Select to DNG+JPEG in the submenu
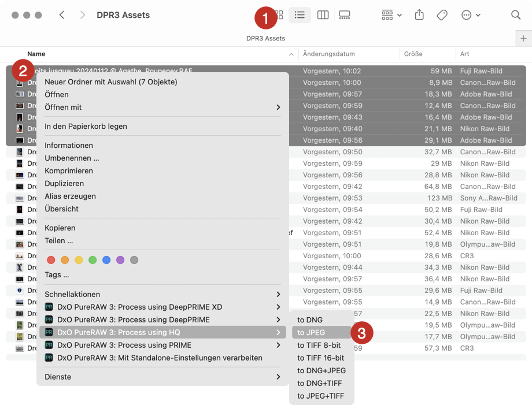 click(x=322, y=371)
